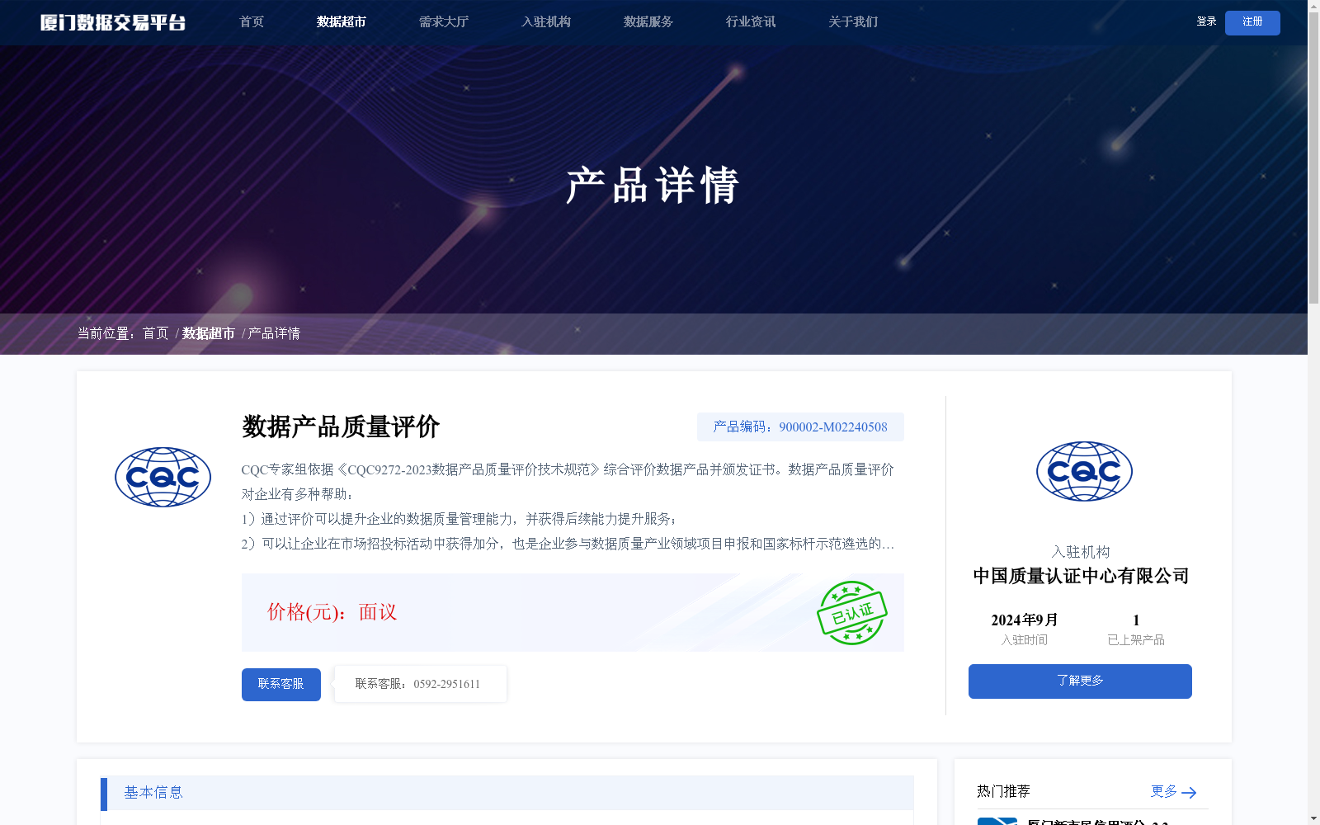1320x825 pixels.
Task: Open the 数据超市 navigation item
Action: [342, 21]
